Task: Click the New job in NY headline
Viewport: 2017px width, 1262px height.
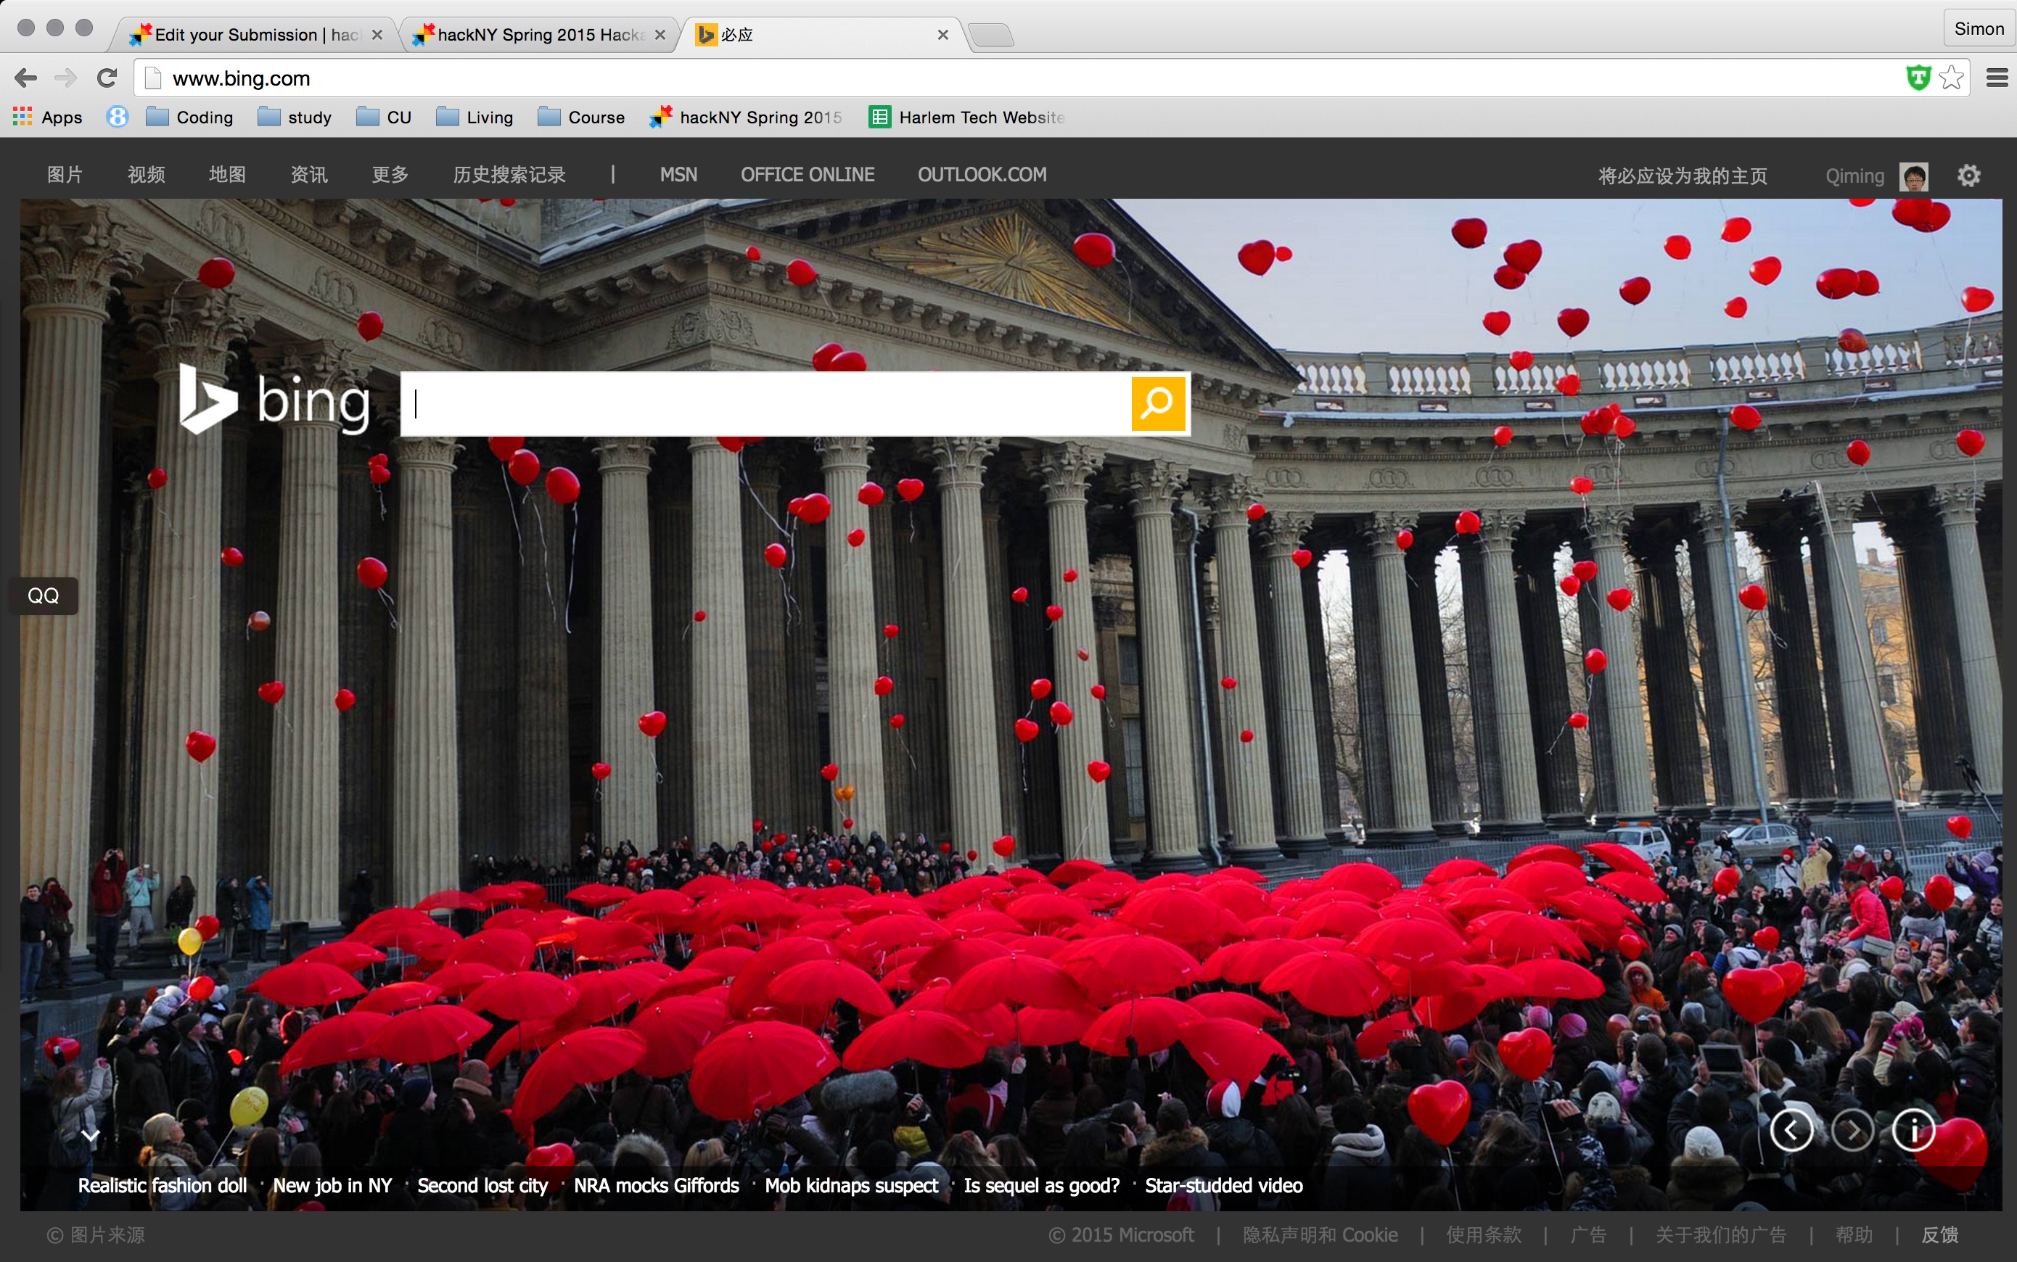Action: pyautogui.click(x=332, y=1185)
